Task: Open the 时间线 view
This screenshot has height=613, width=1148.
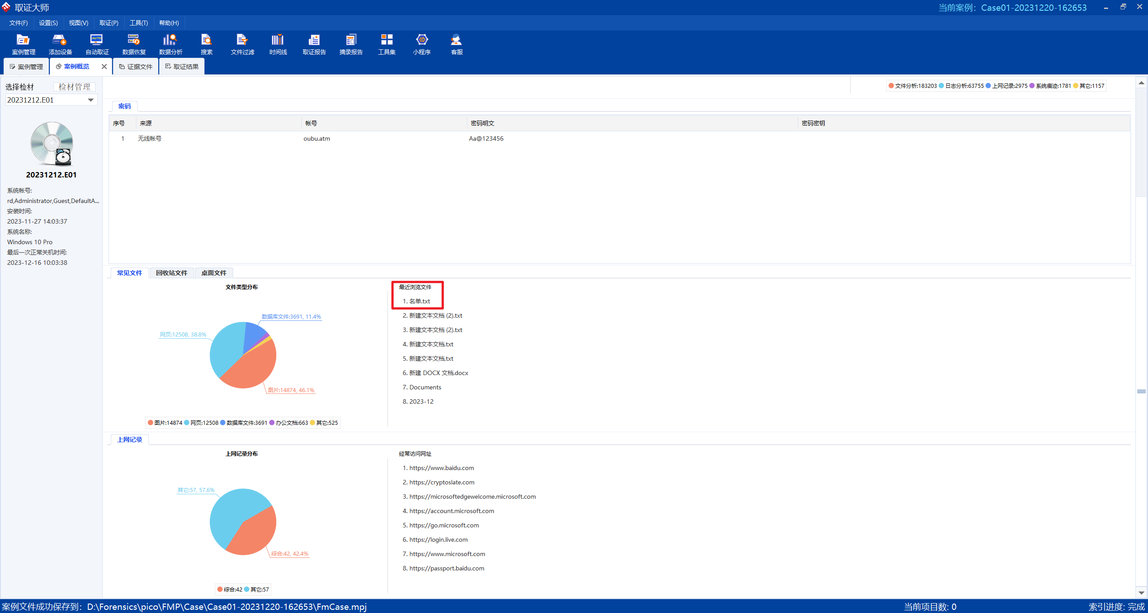Action: click(278, 44)
